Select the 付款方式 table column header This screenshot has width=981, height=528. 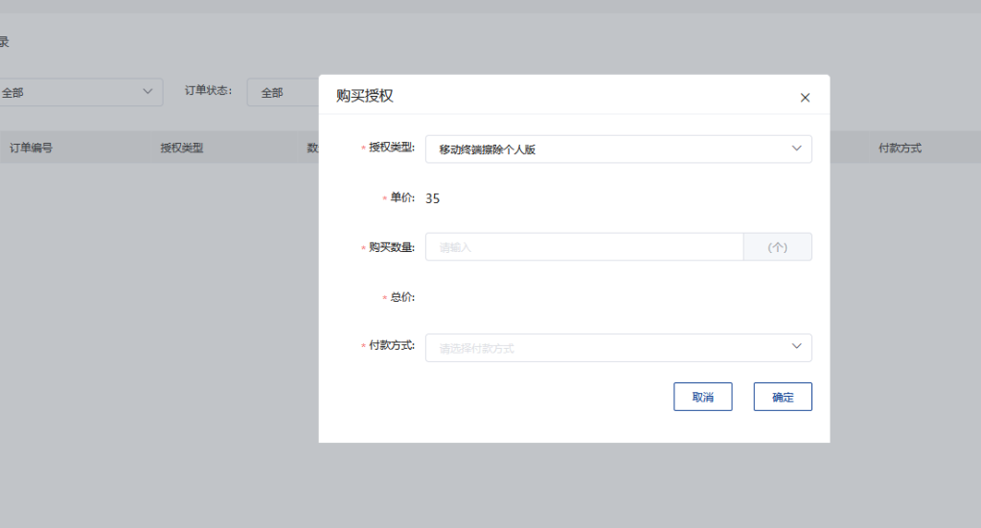coord(900,149)
